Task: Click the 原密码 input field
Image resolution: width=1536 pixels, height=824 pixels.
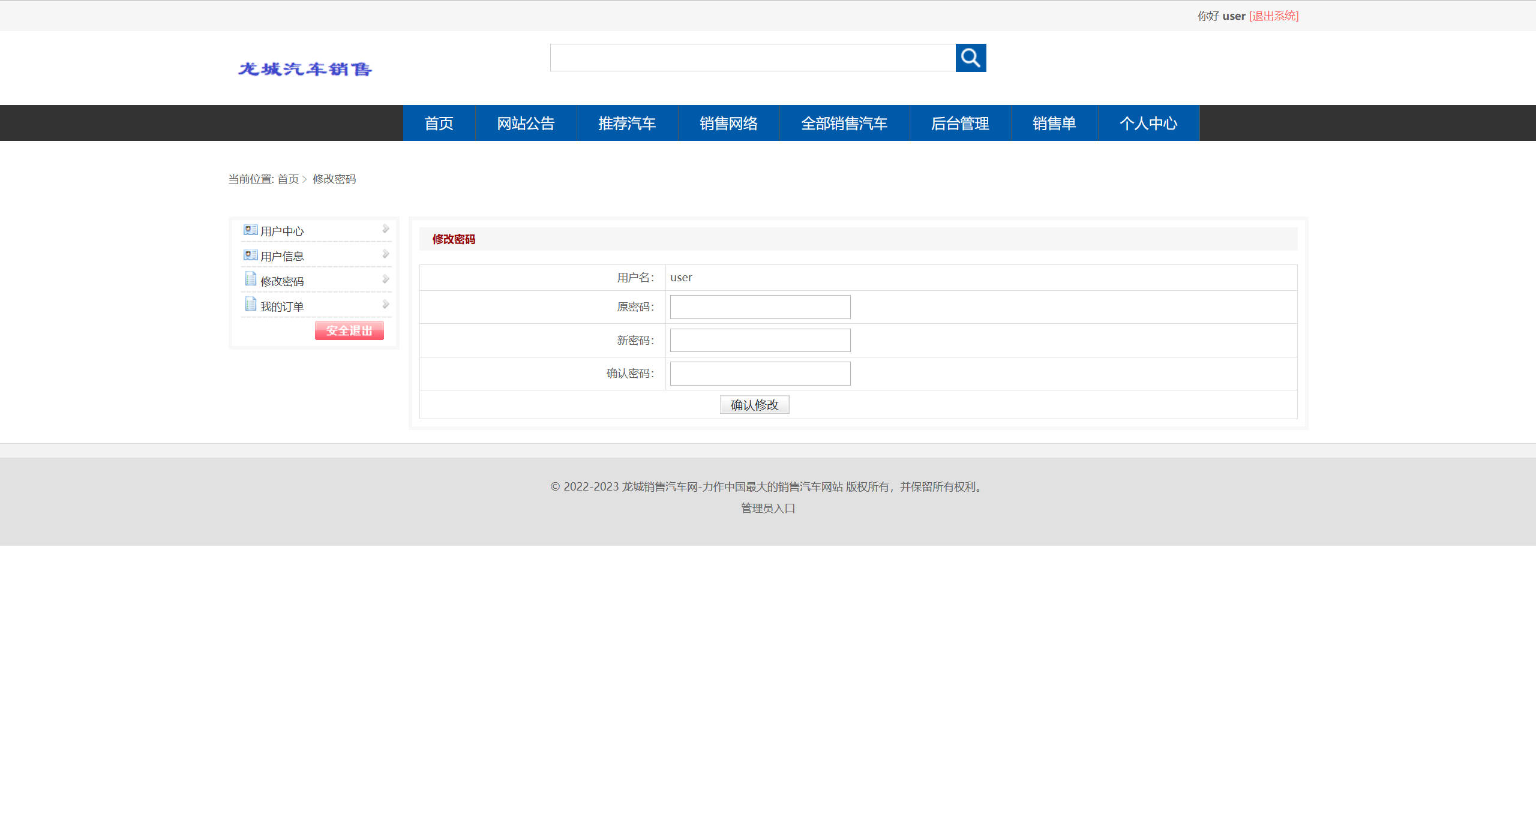Action: [x=760, y=306]
